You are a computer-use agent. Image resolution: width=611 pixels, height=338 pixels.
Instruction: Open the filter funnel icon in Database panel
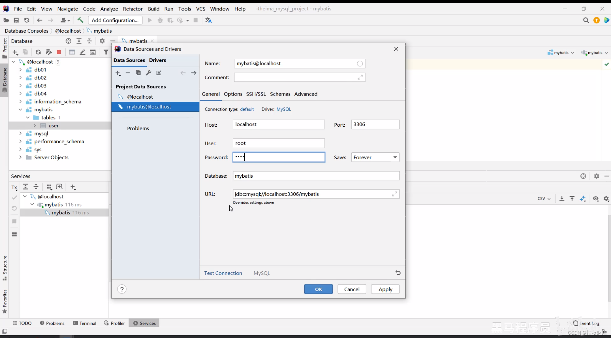click(106, 52)
